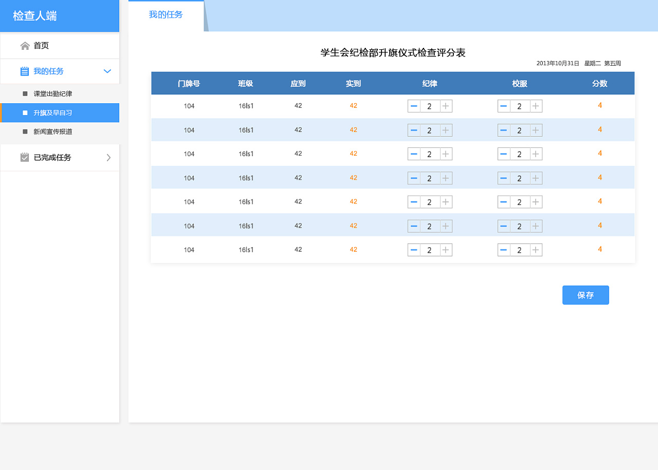This screenshot has width=658, height=470.
Task: Decrease the 校服 score in the third row
Action: pyautogui.click(x=503, y=154)
